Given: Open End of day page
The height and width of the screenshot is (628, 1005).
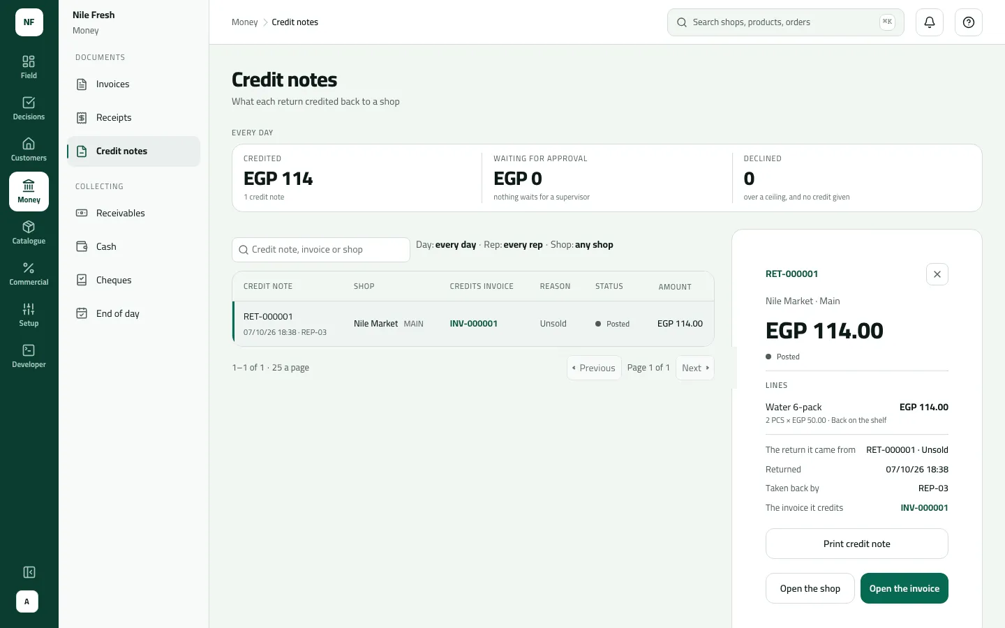Looking at the screenshot, I should (133, 314).
